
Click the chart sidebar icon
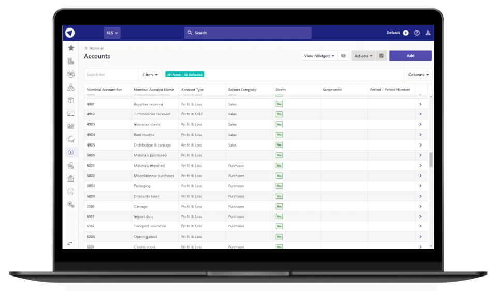[x=71, y=113]
